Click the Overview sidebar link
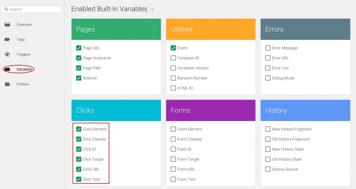The height and width of the screenshot is (189, 356). point(24,24)
